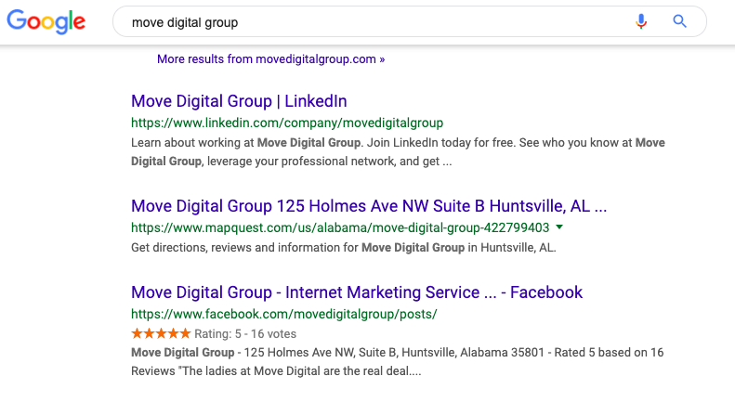Viewport: 735px width, 402px height.
Task: Click the blue magnifying glass search icon
Action: pos(679,21)
